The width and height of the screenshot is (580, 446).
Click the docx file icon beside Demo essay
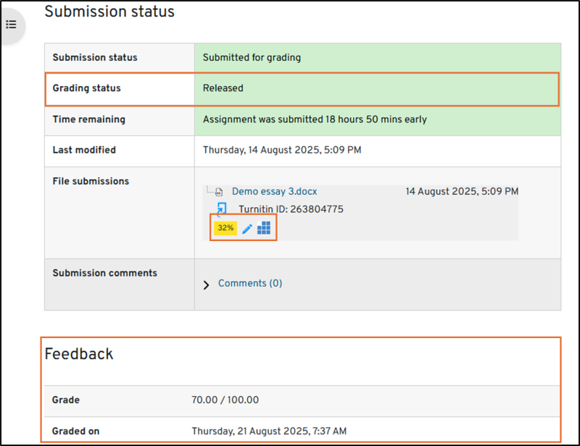[x=218, y=193]
